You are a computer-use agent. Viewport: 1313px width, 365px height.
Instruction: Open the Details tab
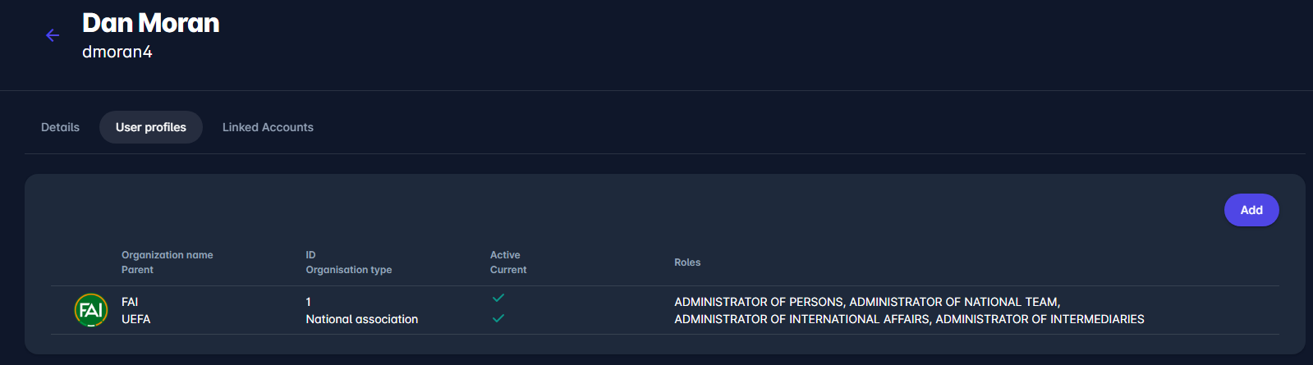60,127
